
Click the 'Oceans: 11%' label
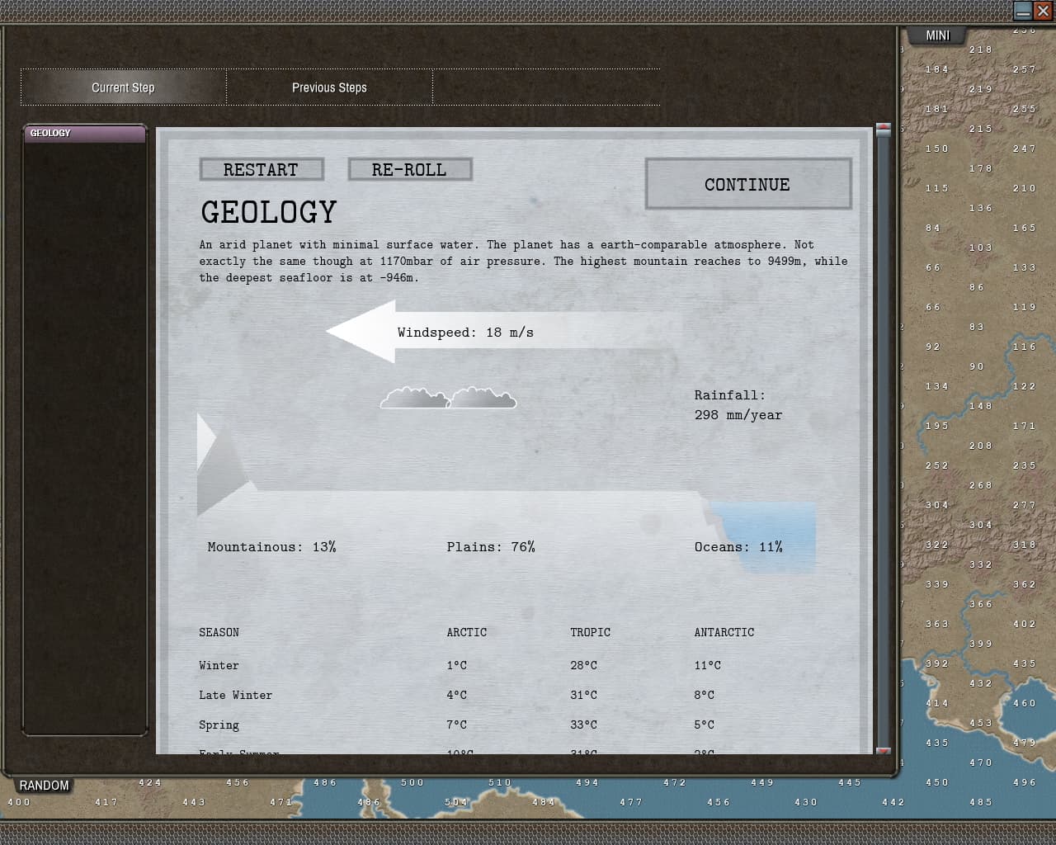coord(738,547)
